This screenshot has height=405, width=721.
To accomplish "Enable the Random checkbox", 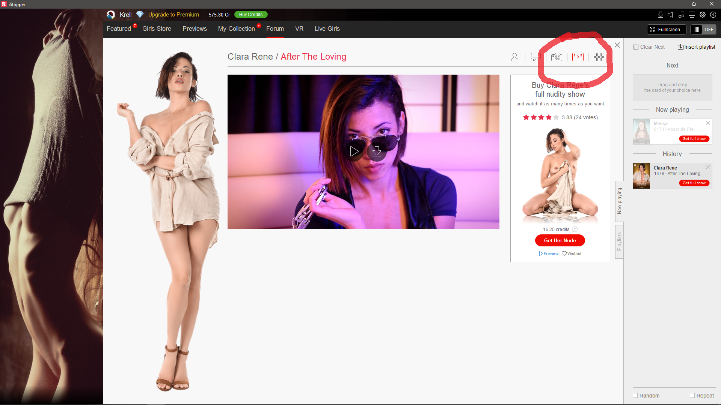I will point(635,396).
